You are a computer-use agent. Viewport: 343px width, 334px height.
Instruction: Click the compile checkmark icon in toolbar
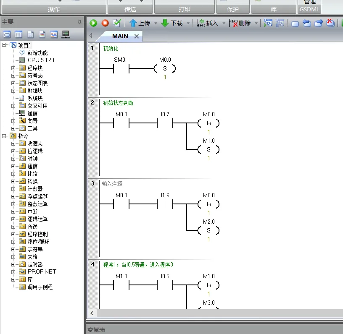[x=117, y=23]
